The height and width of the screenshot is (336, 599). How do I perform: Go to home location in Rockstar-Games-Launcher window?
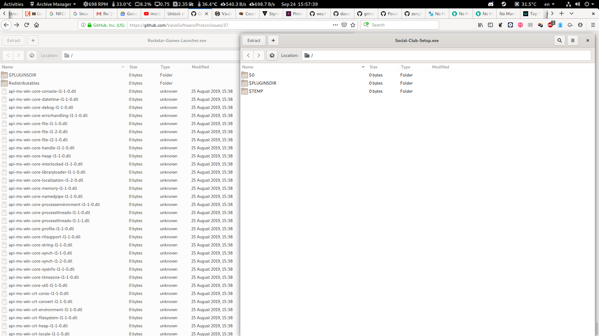[x=32, y=55]
